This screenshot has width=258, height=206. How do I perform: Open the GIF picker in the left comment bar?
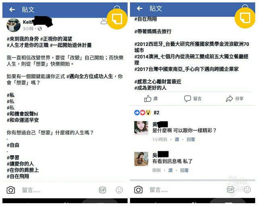click(x=102, y=190)
